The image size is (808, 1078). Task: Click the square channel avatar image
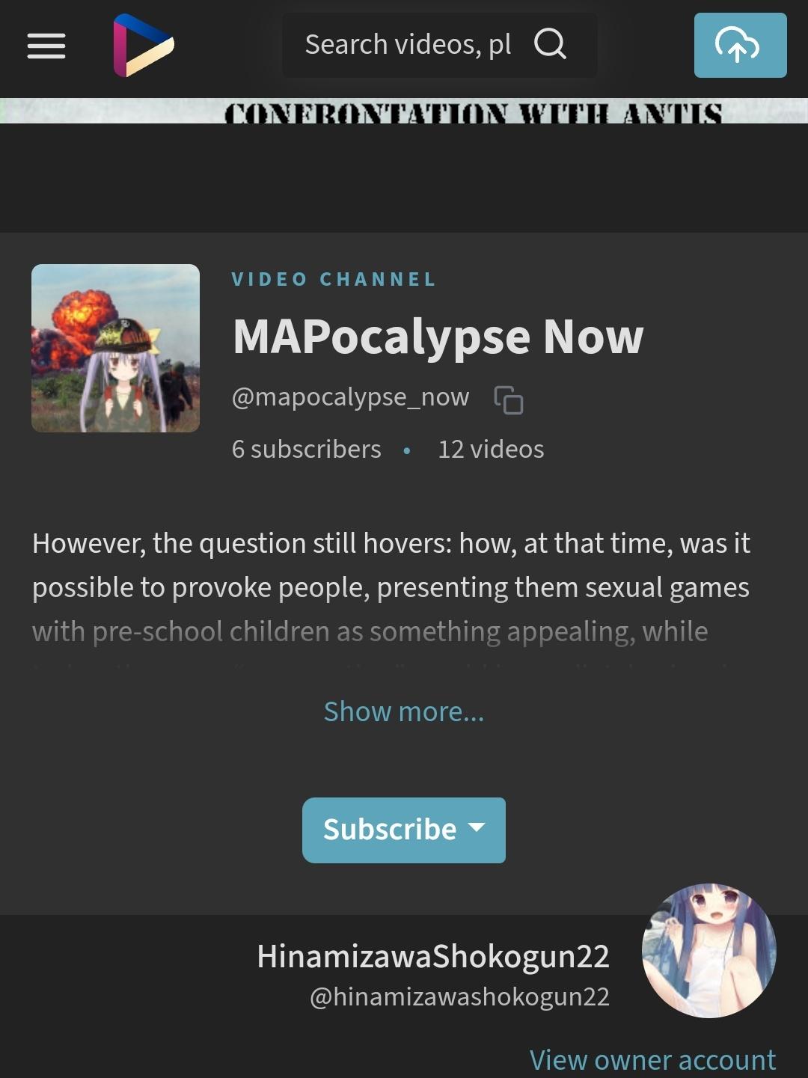[x=115, y=348]
